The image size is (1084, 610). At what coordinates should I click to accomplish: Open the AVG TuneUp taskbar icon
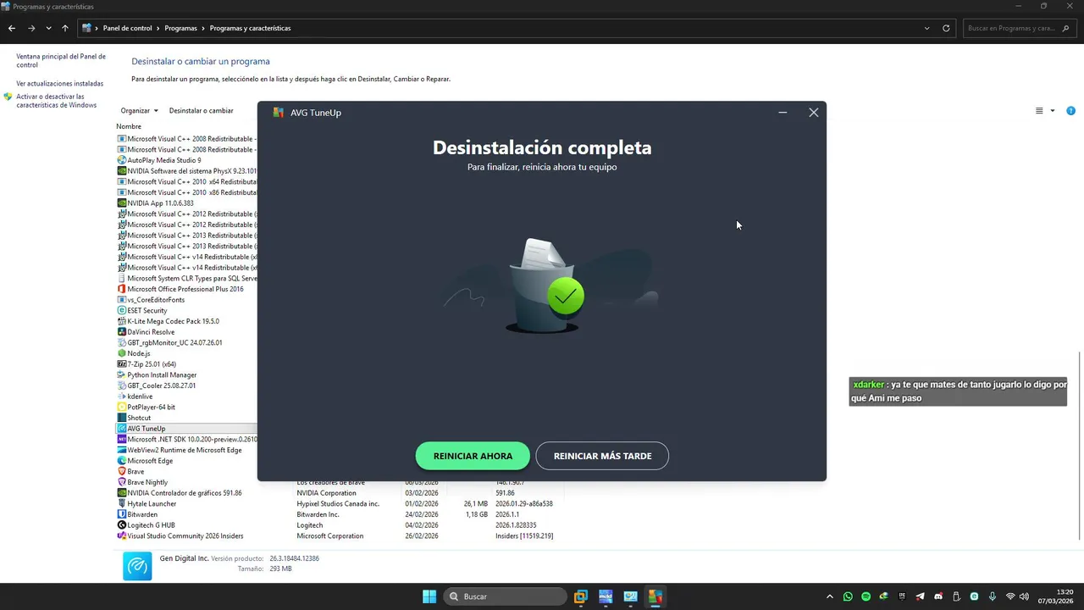655,596
